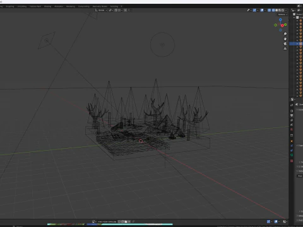Click the blue Z axis gizmo handle
This screenshot has width=303, height=227.
tap(280, 20)
